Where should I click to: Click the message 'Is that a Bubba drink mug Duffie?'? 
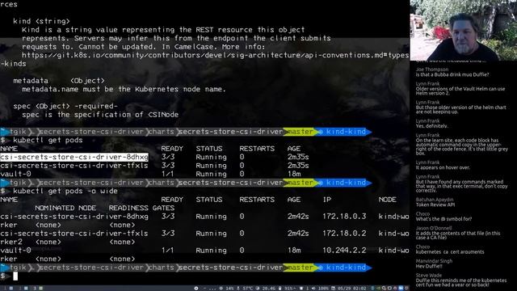(x=452, y=74)
